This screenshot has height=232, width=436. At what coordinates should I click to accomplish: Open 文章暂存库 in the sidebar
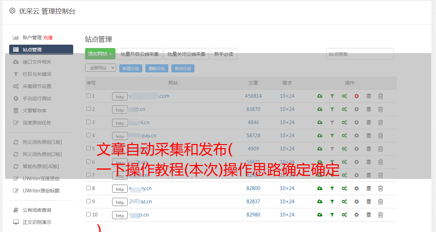pyautogui.click(x=35, y=111)
